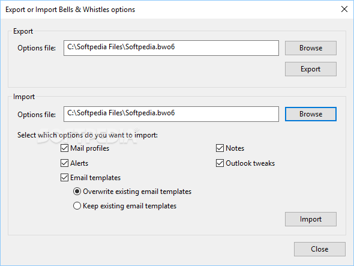Choose Keep existing email templates option
Viewport: 354px width, 266px height.
[77, 206]
